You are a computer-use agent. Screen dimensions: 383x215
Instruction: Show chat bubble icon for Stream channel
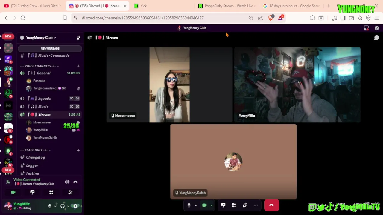tap(376, 38)
